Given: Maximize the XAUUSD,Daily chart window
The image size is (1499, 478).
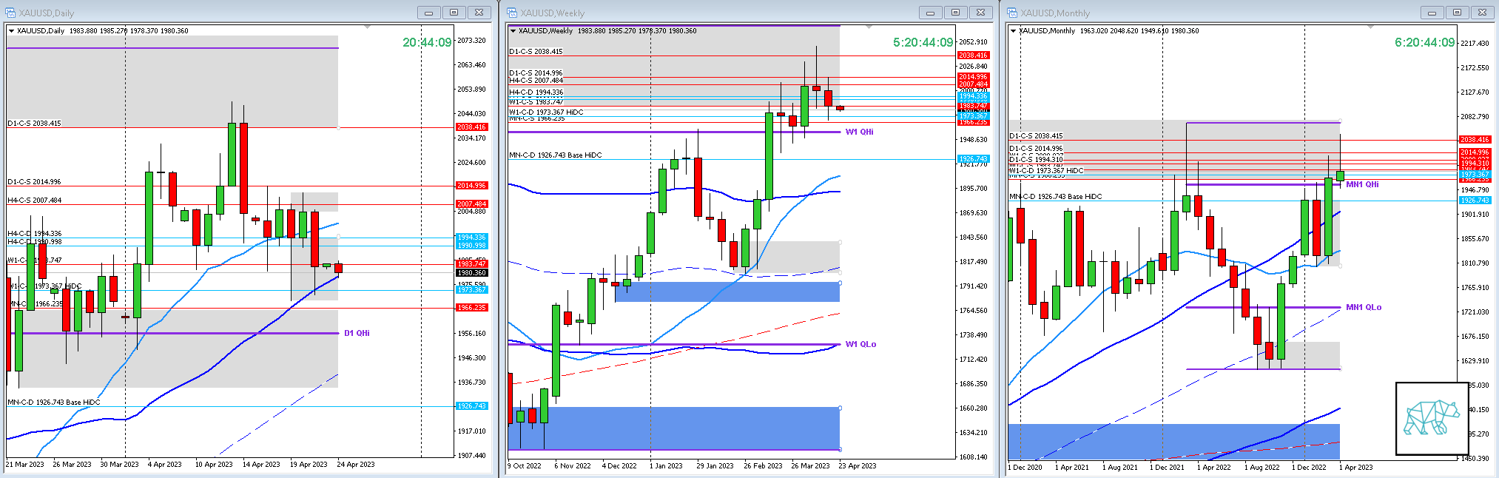Looking at the screenshot, I should (x=454, y=13).
